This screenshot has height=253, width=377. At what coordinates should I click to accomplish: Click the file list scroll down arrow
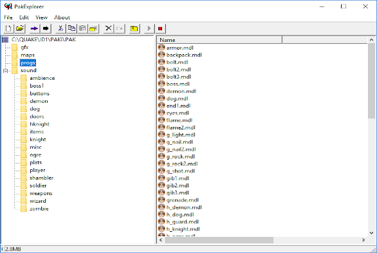pyautogui.click(x=371, y=233)
